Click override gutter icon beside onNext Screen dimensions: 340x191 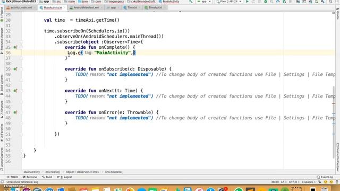(x=15, y=91)
